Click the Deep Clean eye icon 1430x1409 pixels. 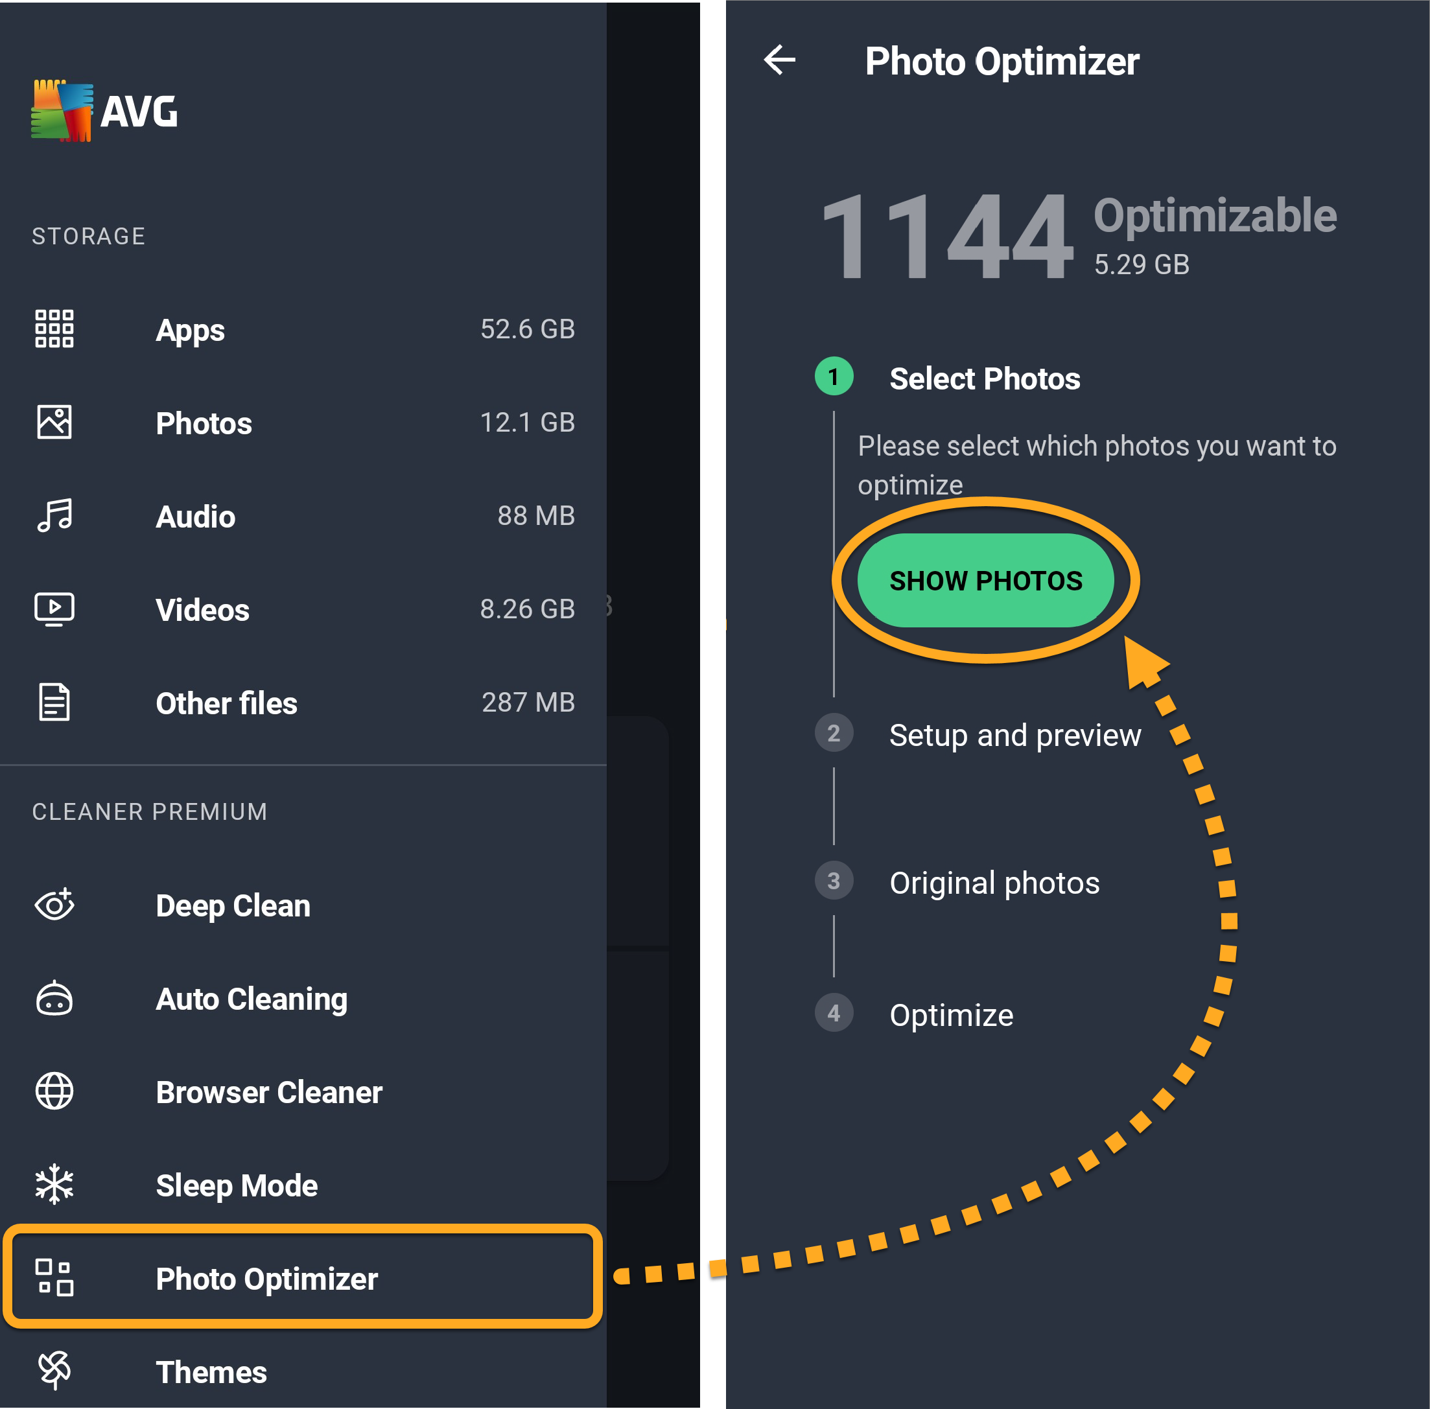click(x=54, y=905)
